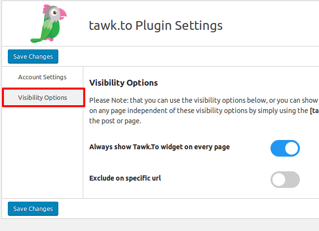This screenshot has height=231, width=319.
Task: Click the text 'the post or page.'
Action: pos(115,121)
